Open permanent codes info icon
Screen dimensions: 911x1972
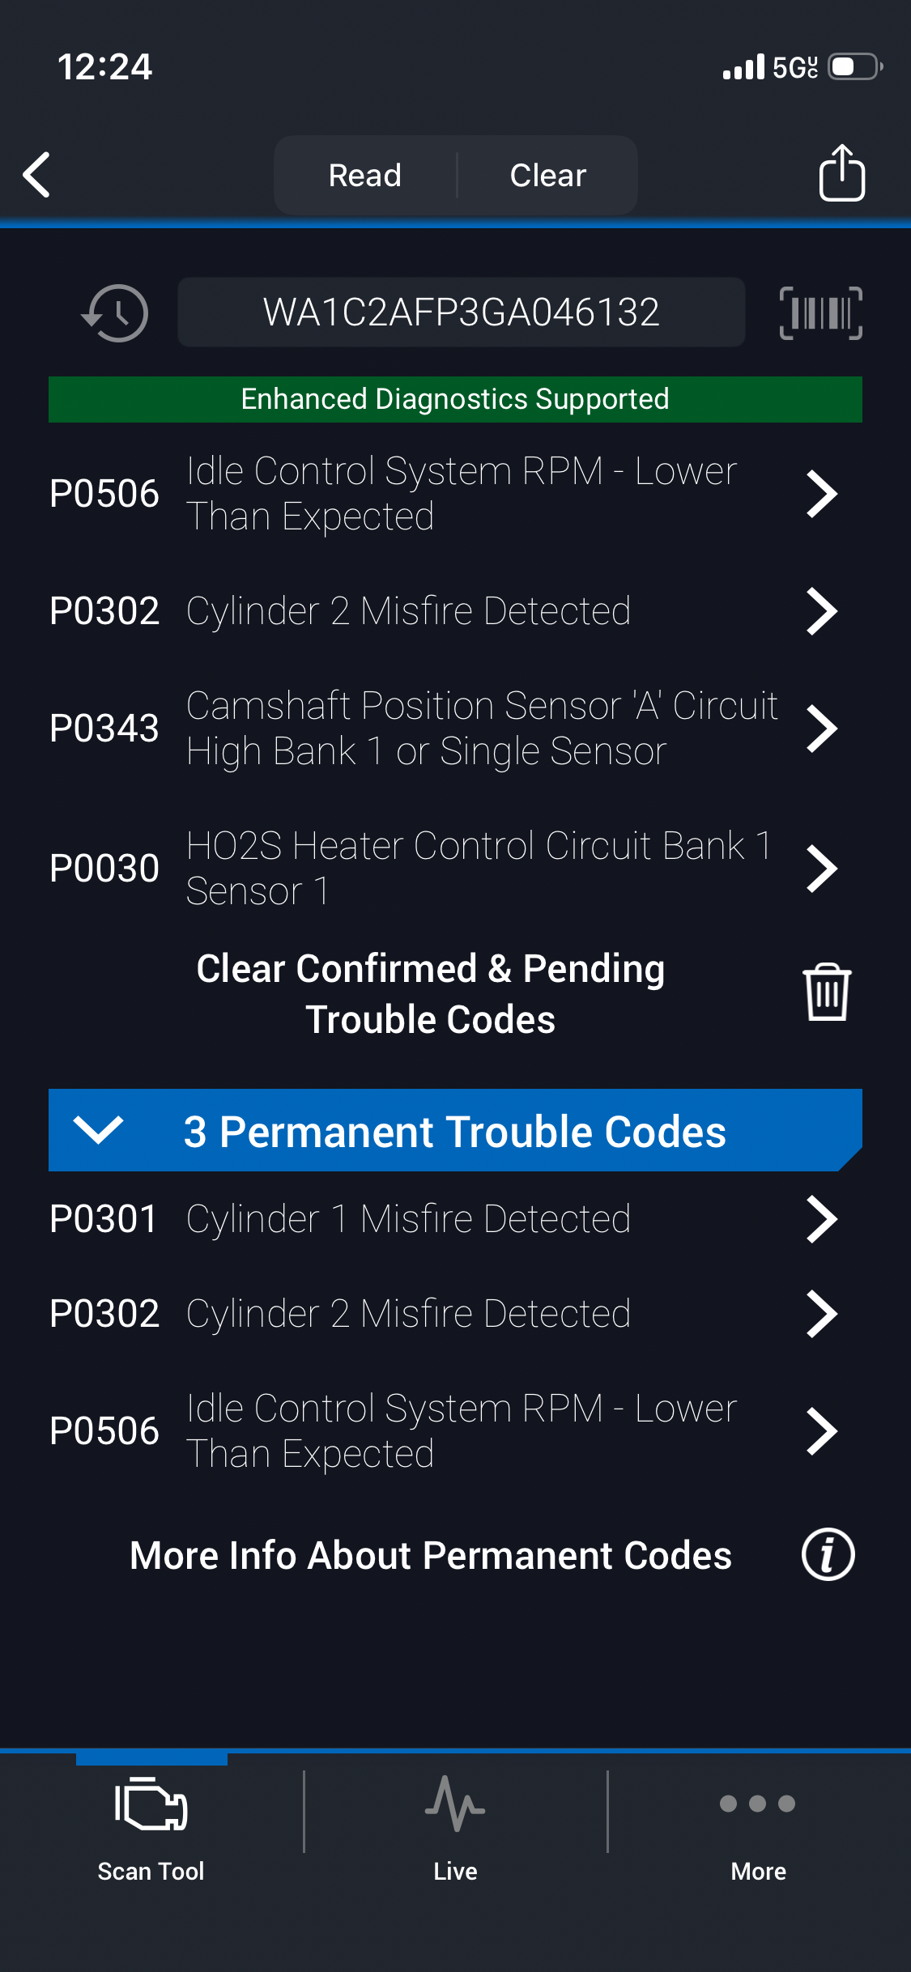pos(828,1554)
